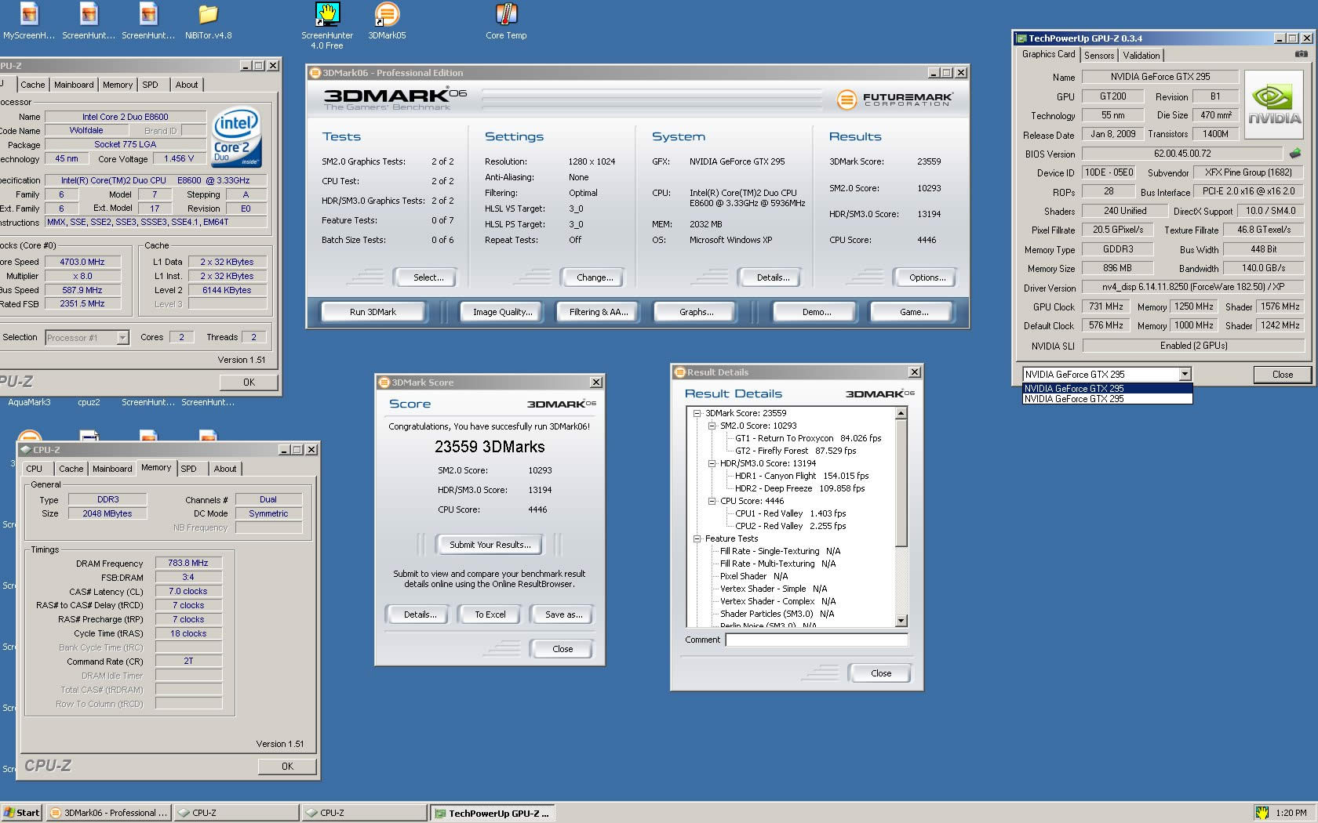This screenshot has height=823, width=1318.
Task: Click the BIOS save icon beside BIOS Version
Action: (1295, 154)
